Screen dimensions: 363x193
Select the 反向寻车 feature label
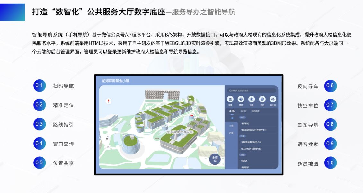tap(308, 86)
